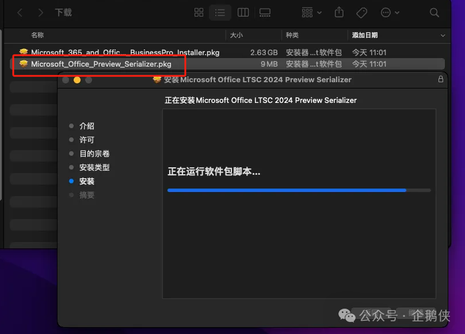465x334 pixels.
Task: Click the 9 MB size cell
Action: pyautogui.click(x=269, y=64)
